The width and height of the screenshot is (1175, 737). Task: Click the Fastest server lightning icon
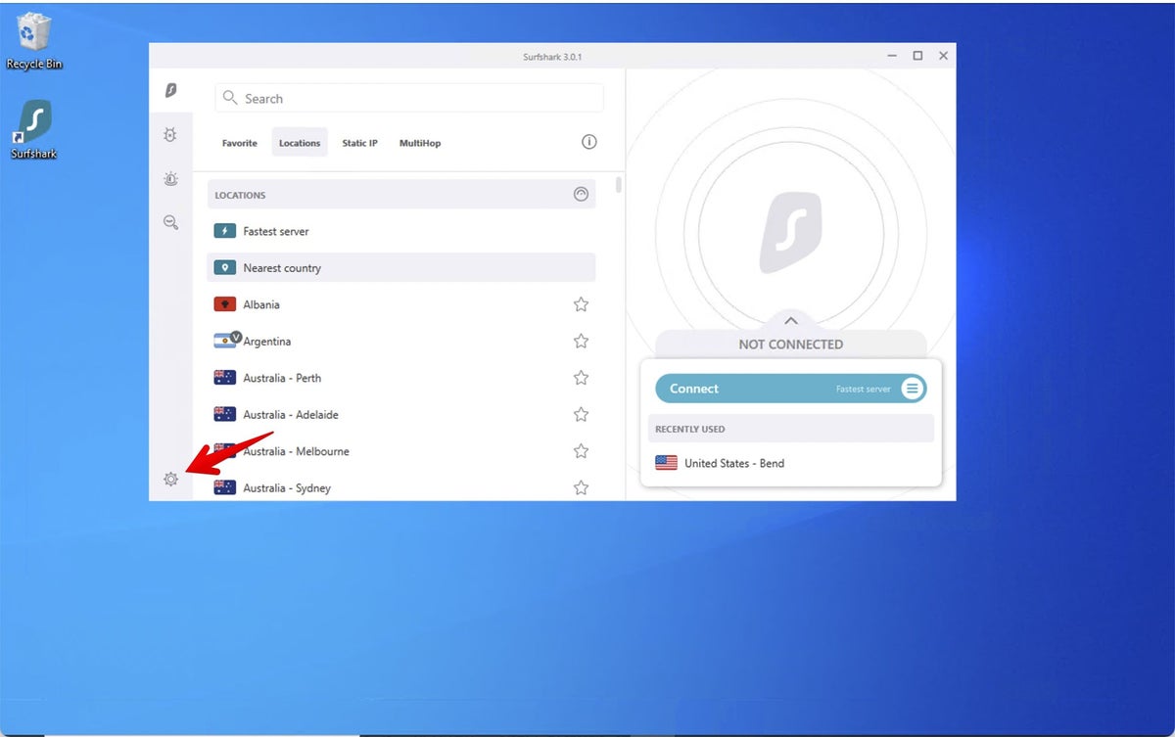click(225, 231)
